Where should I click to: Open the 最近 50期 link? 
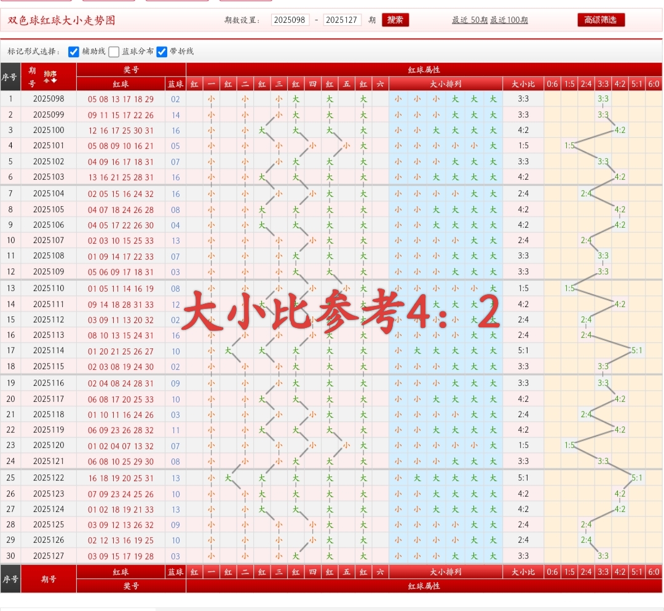[471, 20]
